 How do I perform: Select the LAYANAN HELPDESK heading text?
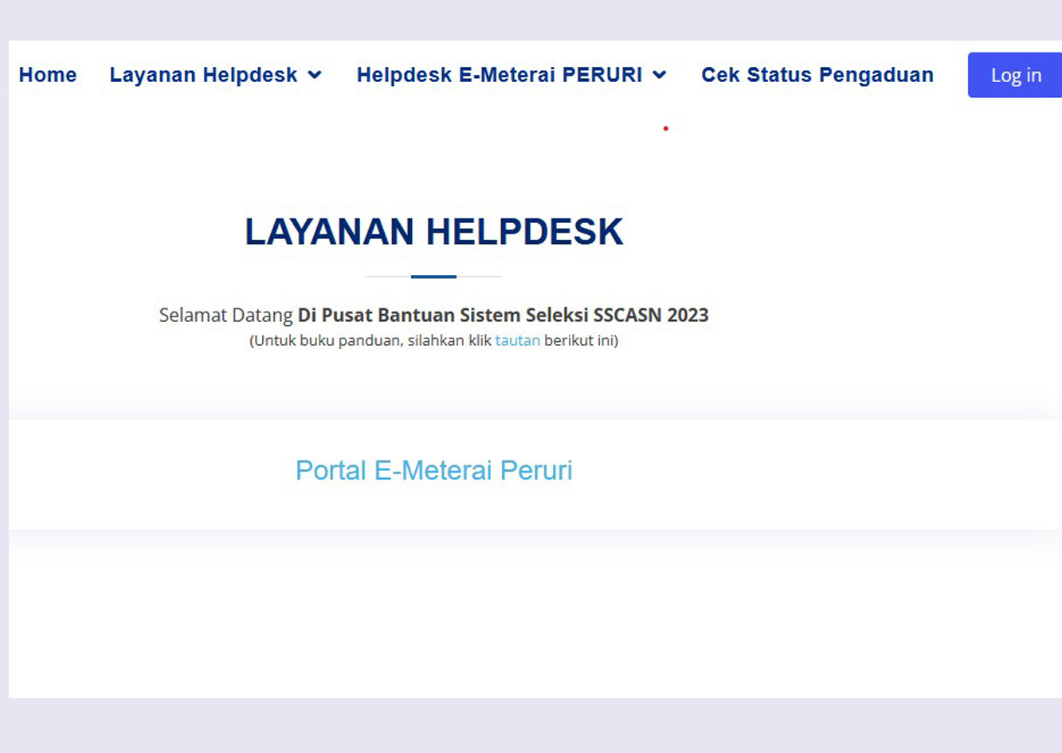tap(434, 232)
